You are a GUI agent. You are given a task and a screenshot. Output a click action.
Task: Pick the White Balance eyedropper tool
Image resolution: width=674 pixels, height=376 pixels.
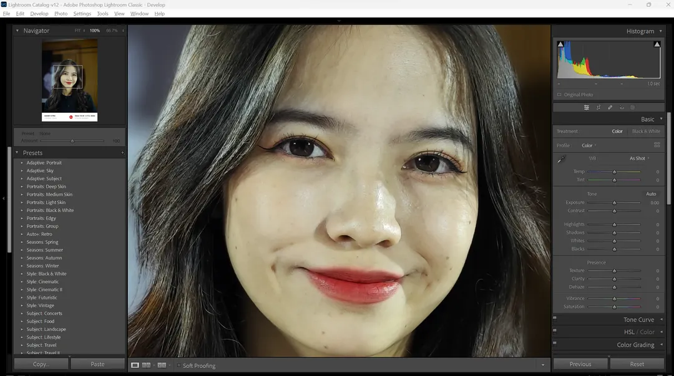tap(562, 159)
